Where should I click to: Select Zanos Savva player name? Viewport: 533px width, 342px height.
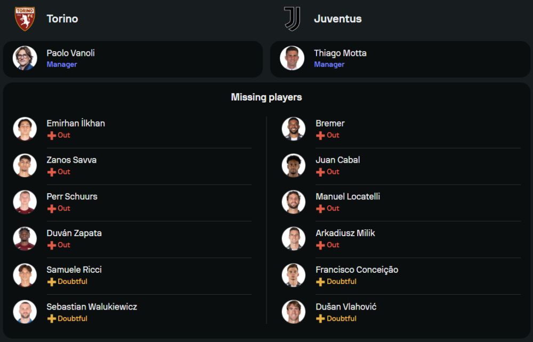71,160
